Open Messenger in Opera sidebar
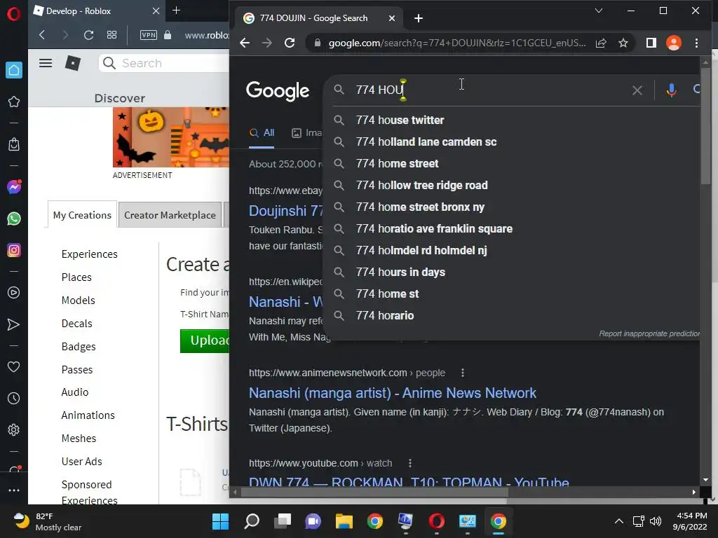 (x=14, y=186)
